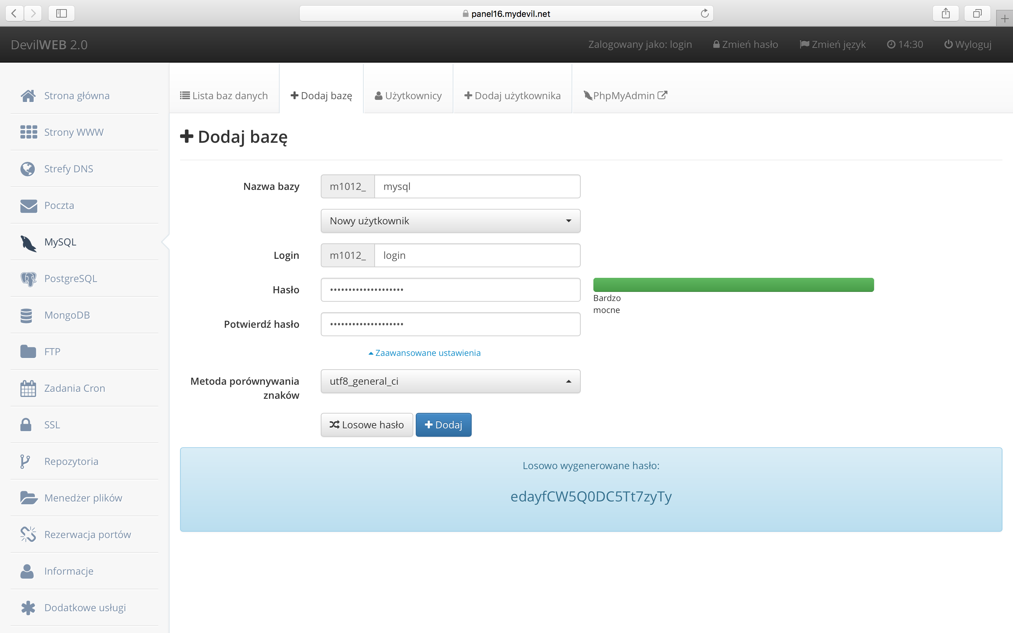The height and width of the screenshot is (633, 1013).
Task: Click the Losowe hasło button
Action: tap(367, 424)
